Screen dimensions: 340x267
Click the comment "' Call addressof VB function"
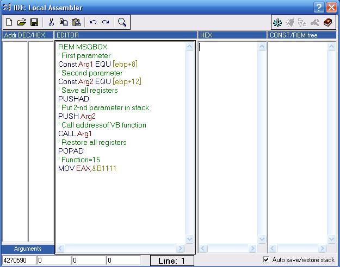point(102,125)
